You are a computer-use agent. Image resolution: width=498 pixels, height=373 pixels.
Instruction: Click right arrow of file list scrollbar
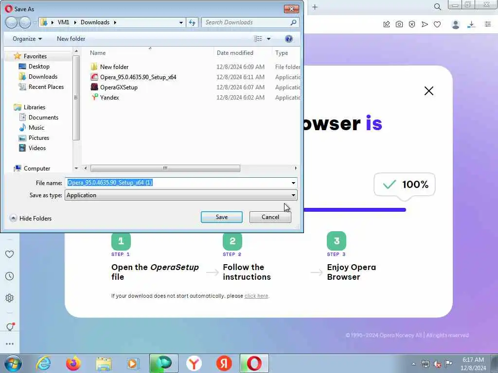pos(296,168)
